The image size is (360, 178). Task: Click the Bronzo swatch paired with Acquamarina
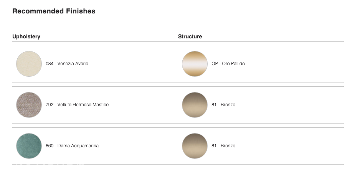point(195,146)
